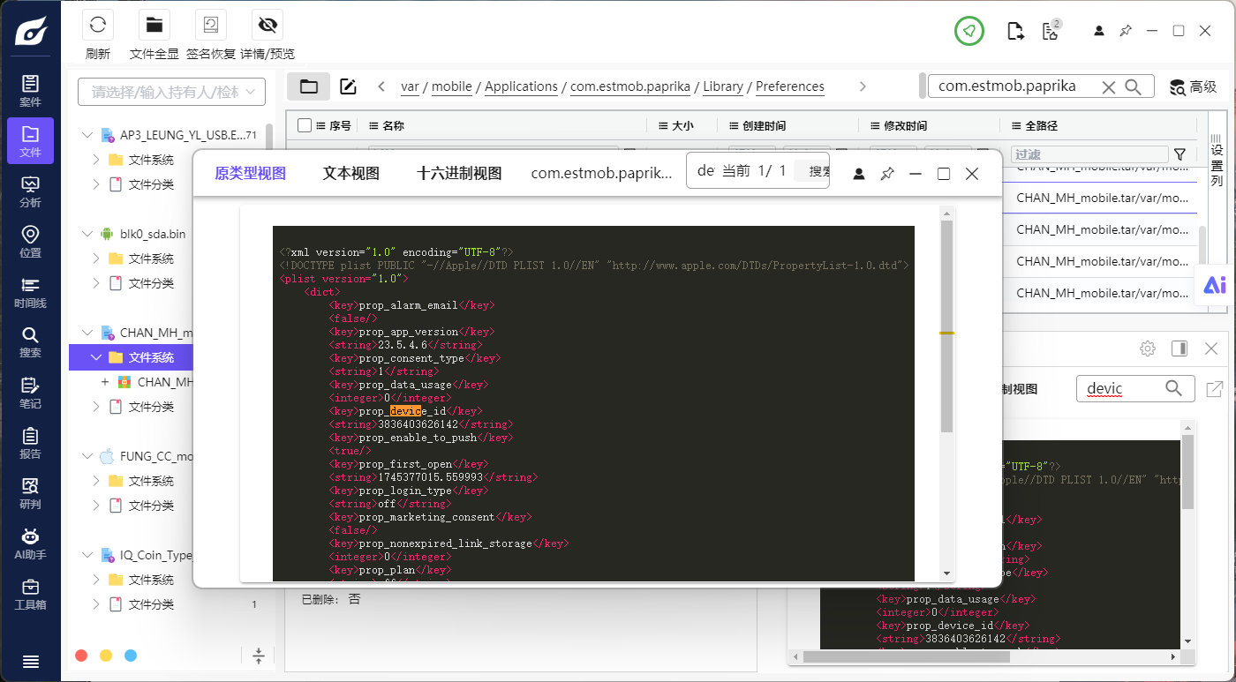Click the edit path pencil icon
This screenshot has width=1236, height=682.
click(348, 86)
